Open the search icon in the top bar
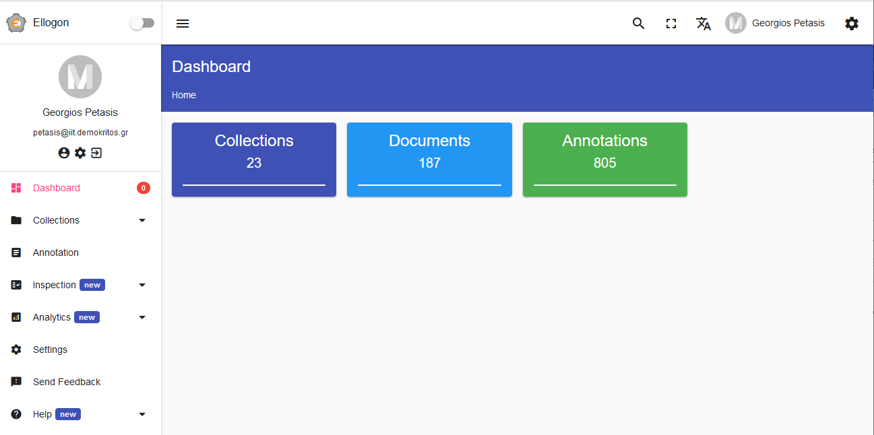 coord(638,23)
